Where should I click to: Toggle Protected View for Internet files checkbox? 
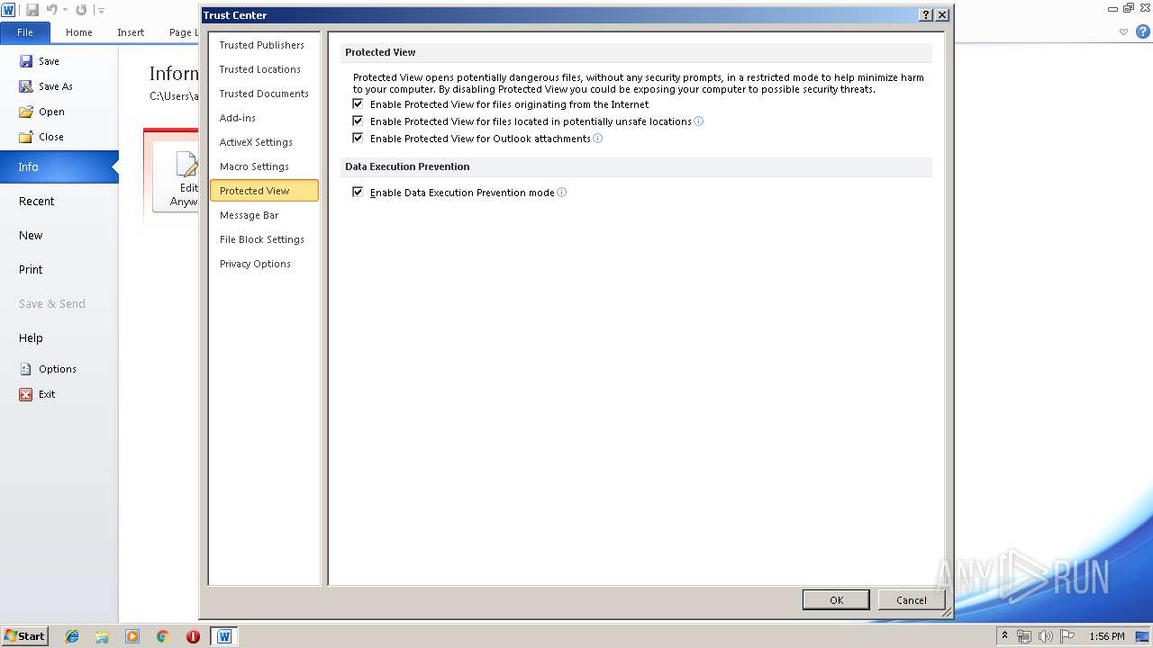[358, 104]
